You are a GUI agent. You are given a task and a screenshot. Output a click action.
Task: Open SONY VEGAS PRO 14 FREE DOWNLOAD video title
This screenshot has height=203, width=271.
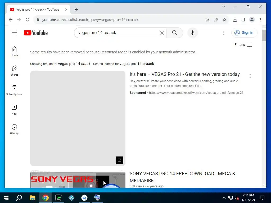coord(182,177)
